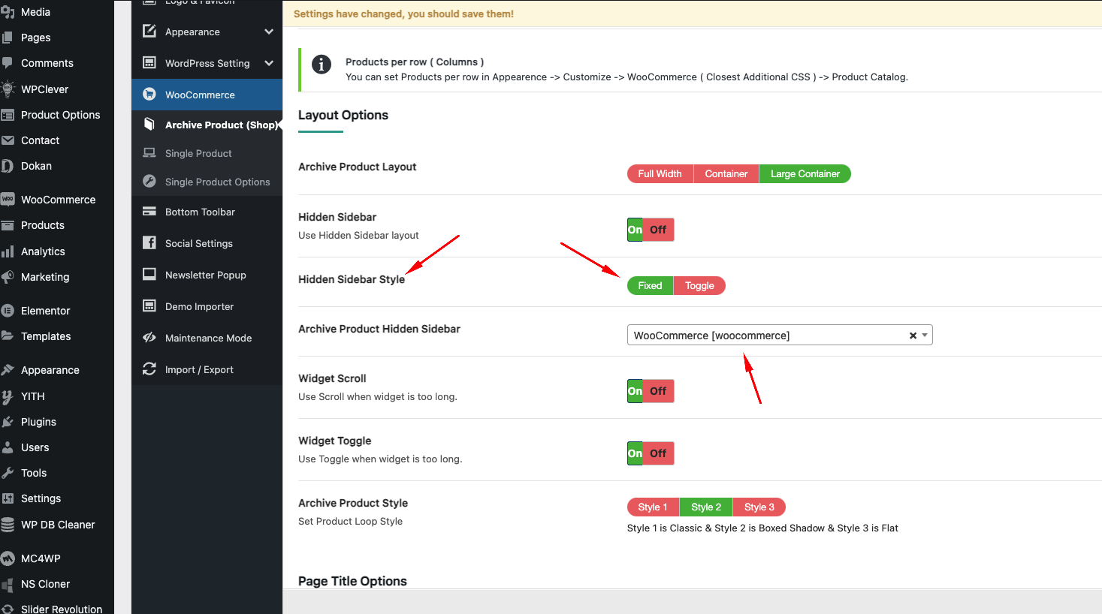Pick Style 3 product loop style

click(x=759, y=507)
